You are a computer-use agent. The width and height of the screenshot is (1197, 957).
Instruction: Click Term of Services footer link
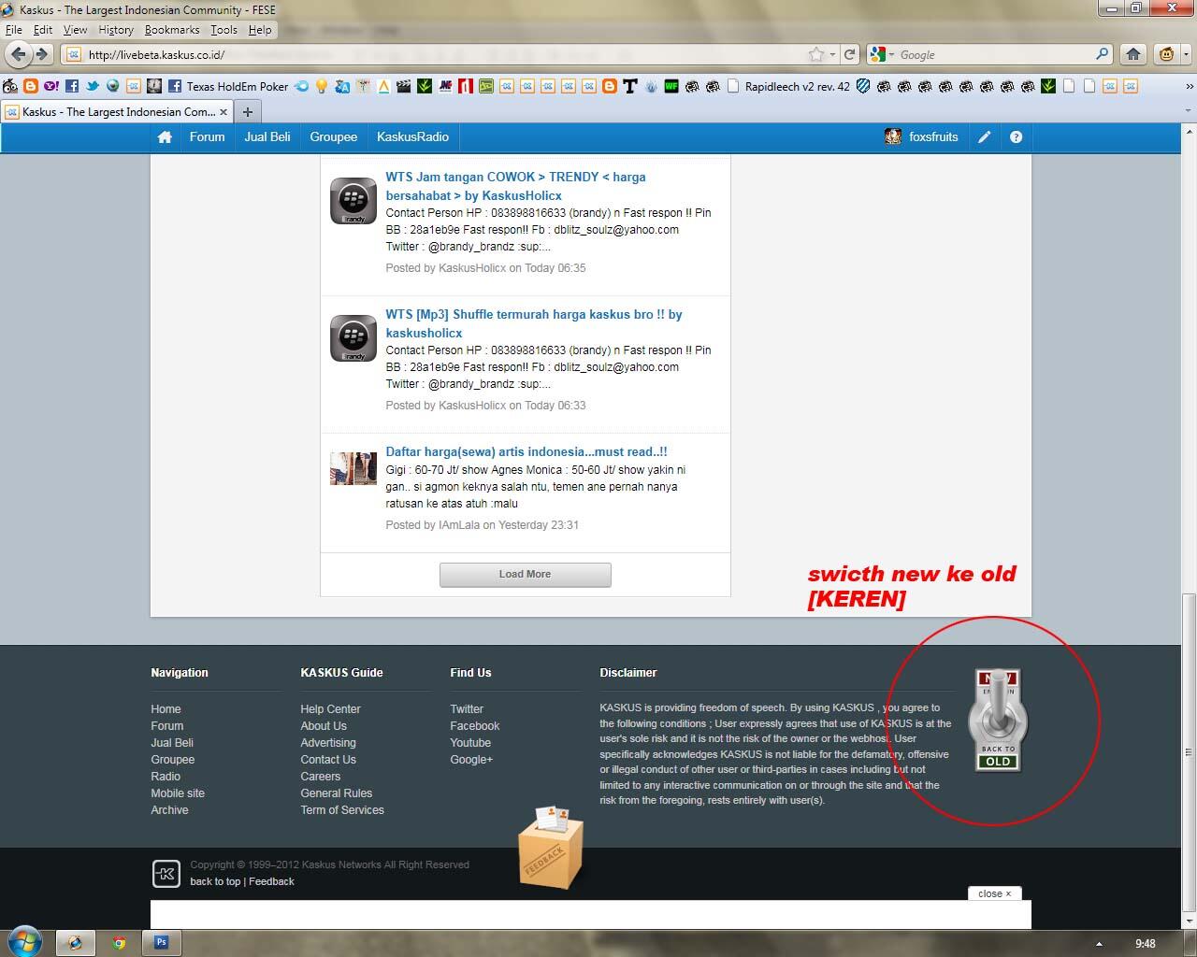[342, 810]
